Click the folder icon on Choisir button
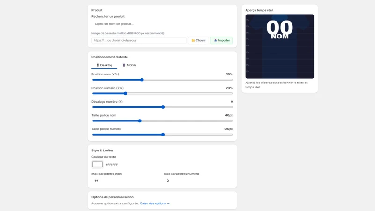Viewport: 375px width, 211px height. point(193,40)
